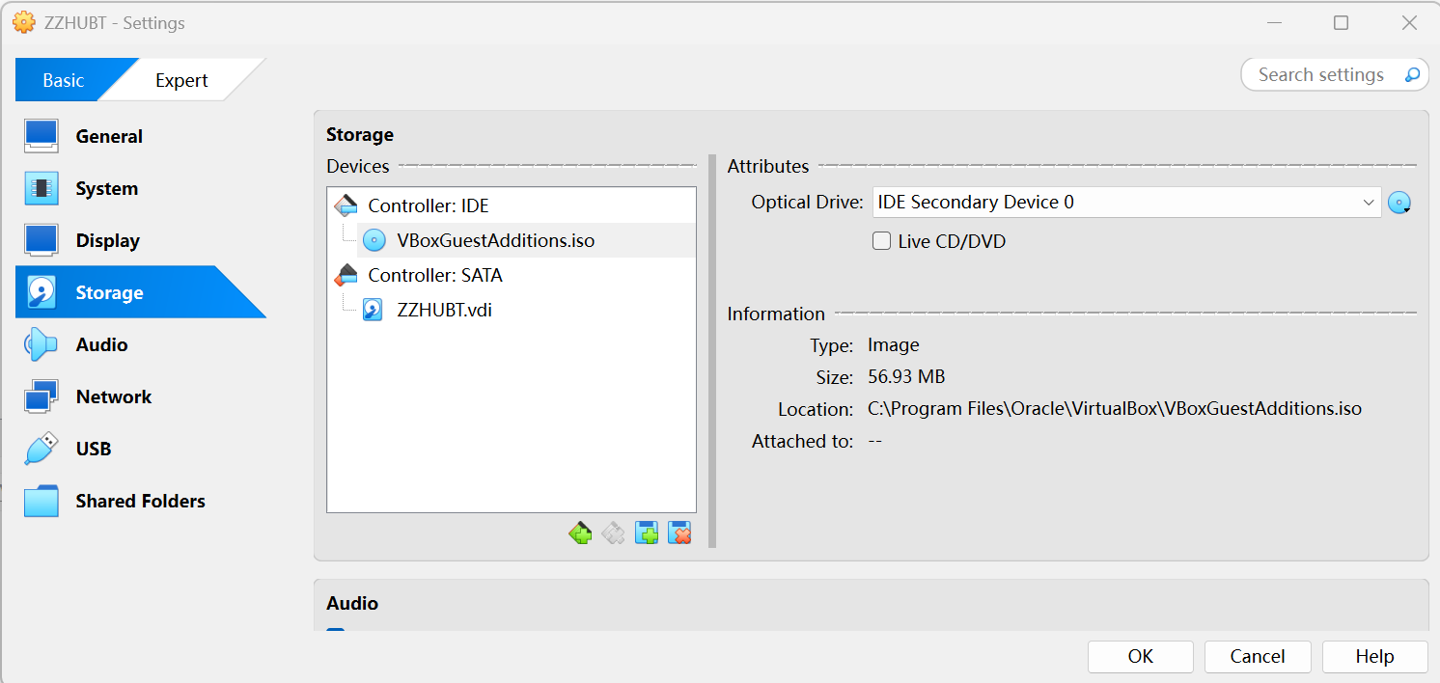
Task: Enable the Live CD/DVD checkbox
Action: coord(881,241)
